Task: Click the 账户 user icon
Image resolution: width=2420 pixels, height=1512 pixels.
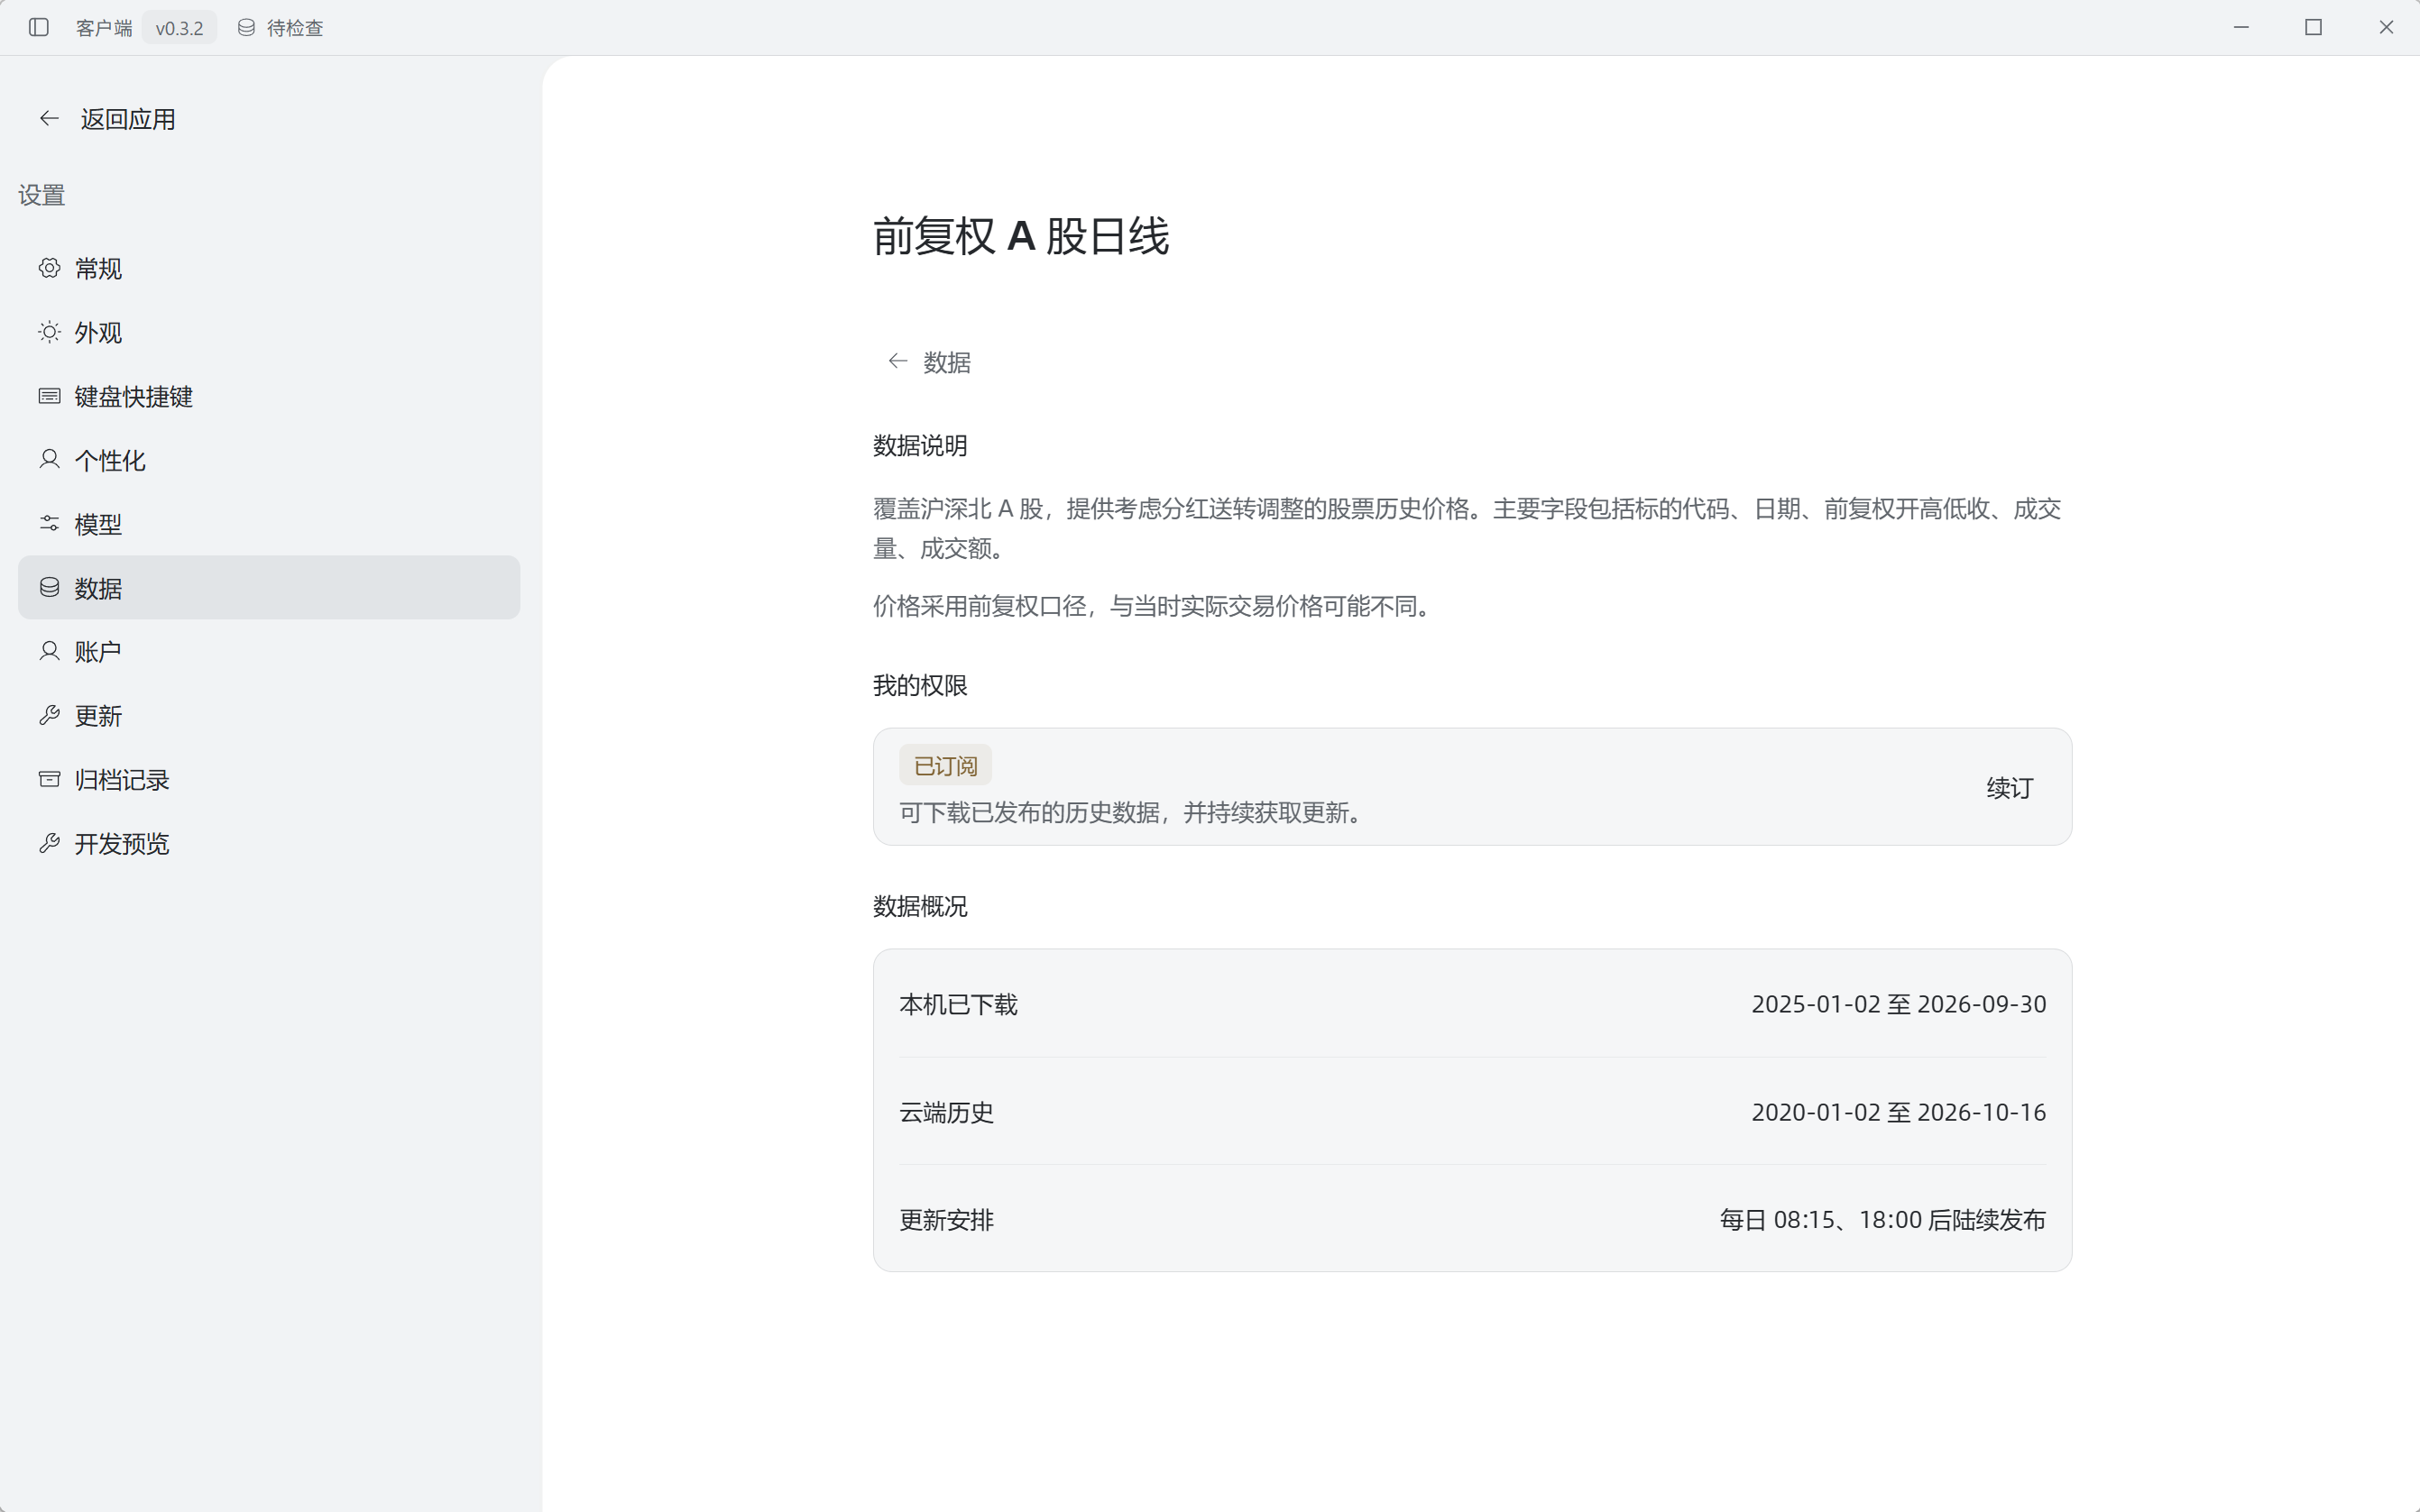Action: [49, 651]
